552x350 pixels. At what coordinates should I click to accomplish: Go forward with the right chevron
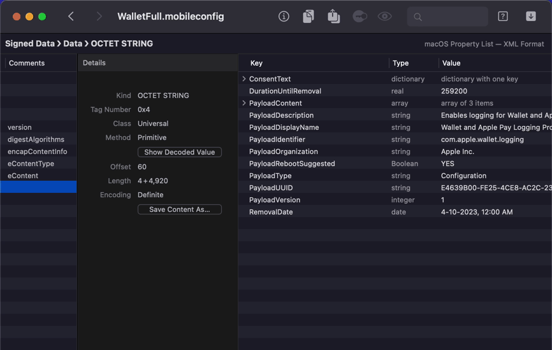coord(99,16)
